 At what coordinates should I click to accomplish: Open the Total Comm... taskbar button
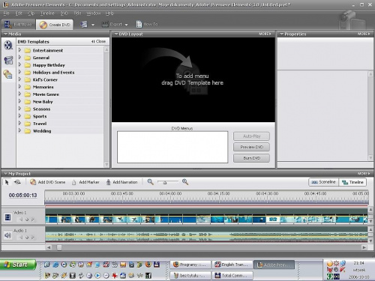tap(232, 276)
